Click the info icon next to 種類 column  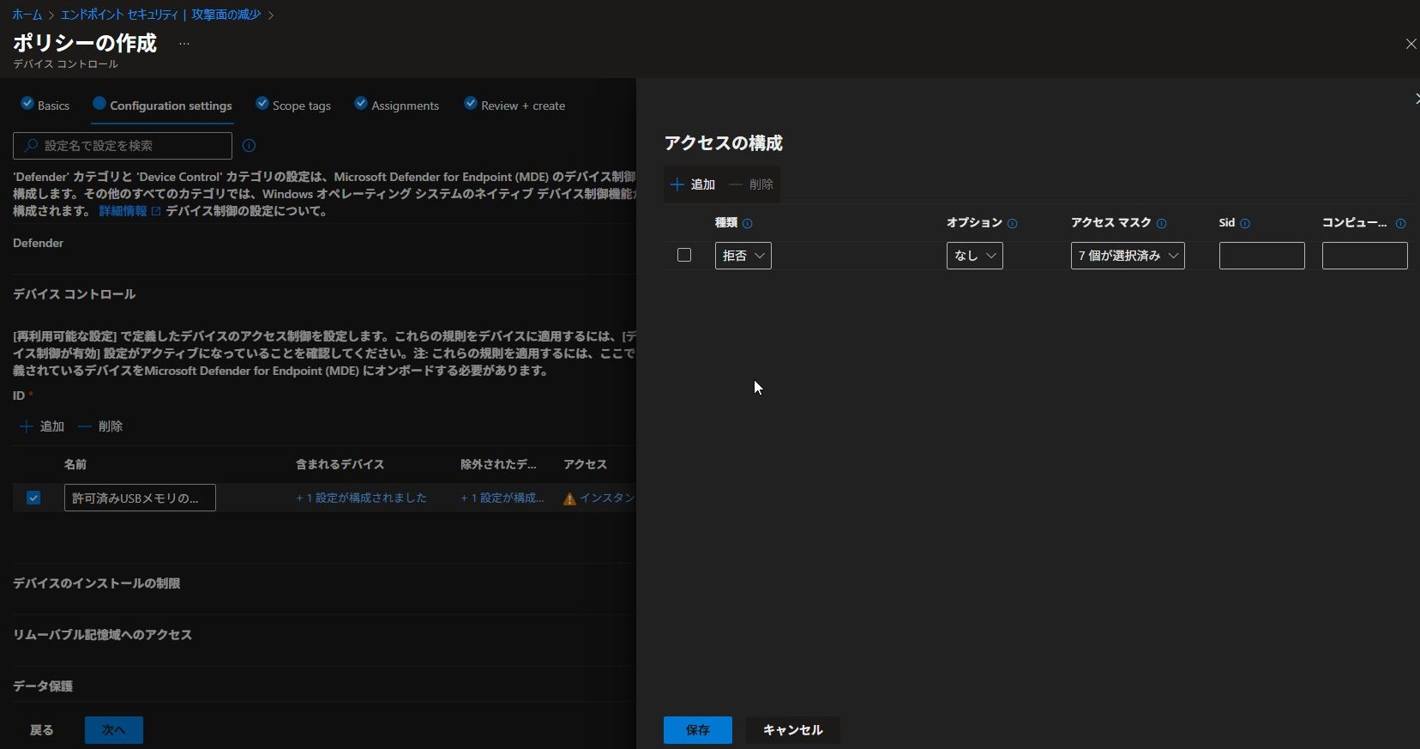click(x=748, y=224)
